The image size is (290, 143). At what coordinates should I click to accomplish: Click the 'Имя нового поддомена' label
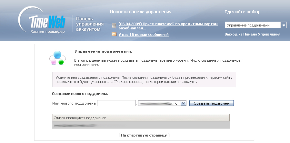74,103
